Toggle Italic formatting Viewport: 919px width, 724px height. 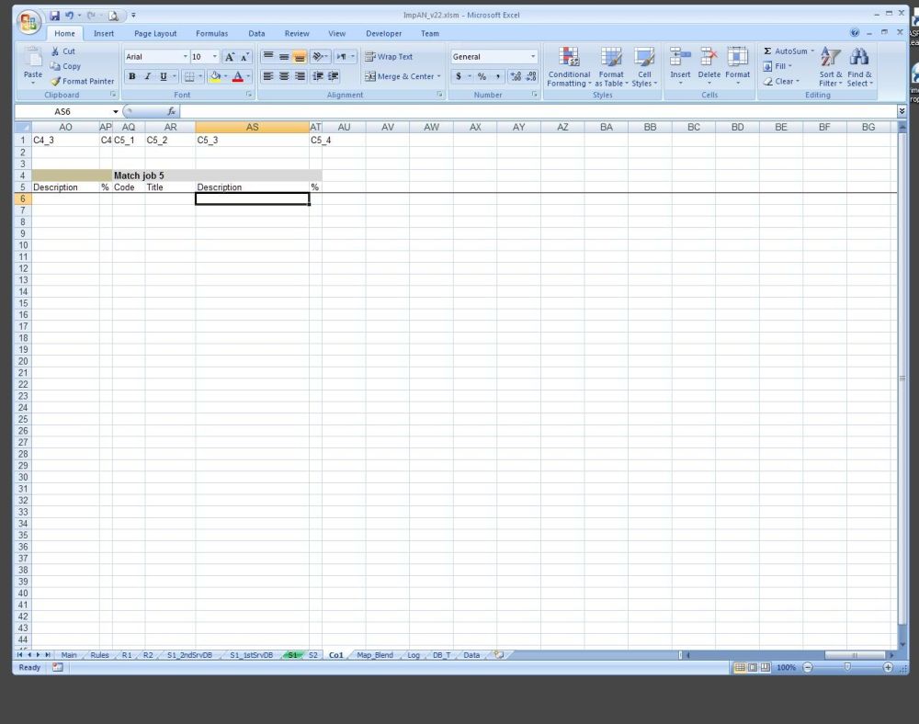(147, 76)
